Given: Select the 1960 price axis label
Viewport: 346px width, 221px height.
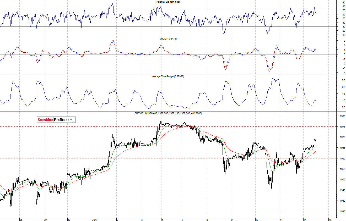Looking at the screenshot, I should [x=343, y=158].
